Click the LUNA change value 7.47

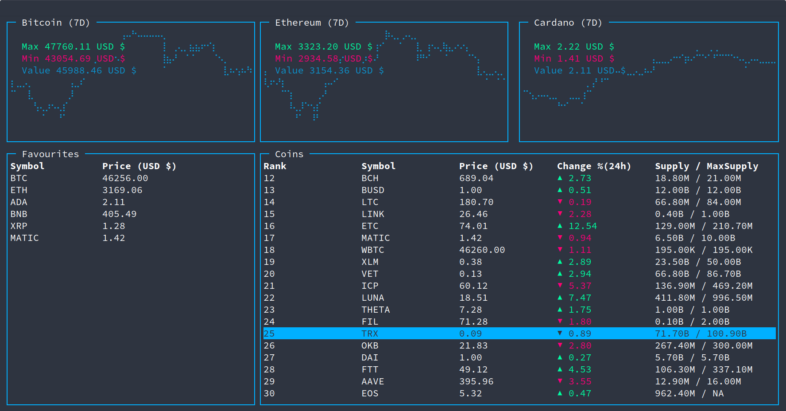(580, 298)
